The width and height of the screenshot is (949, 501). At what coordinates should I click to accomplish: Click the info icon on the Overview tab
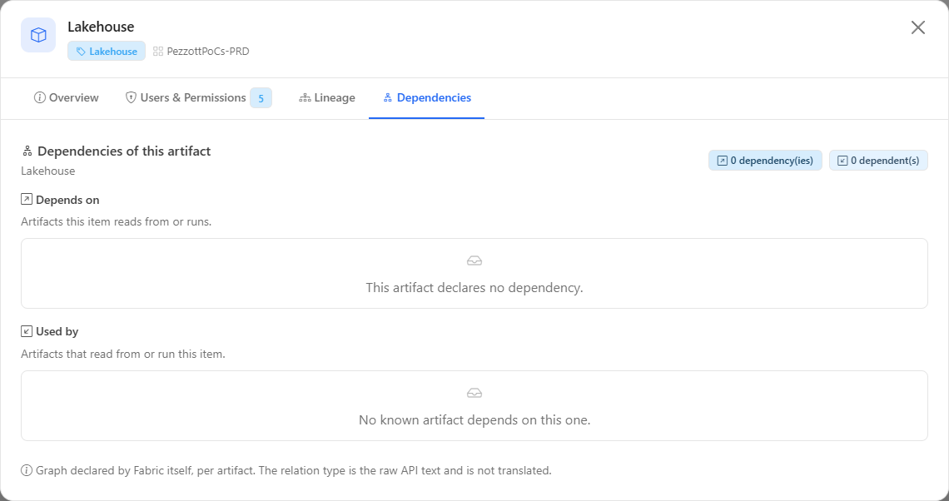click(x=40, y=97)
